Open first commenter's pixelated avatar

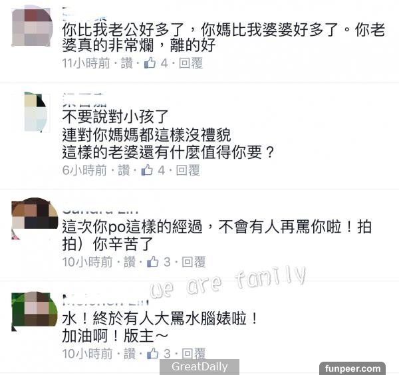tap(31, 26)
